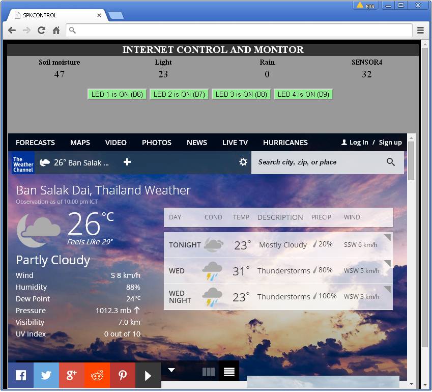Select the HURRICANES menu item
This screenshot has width=432, height=392.
coord(285,143)
